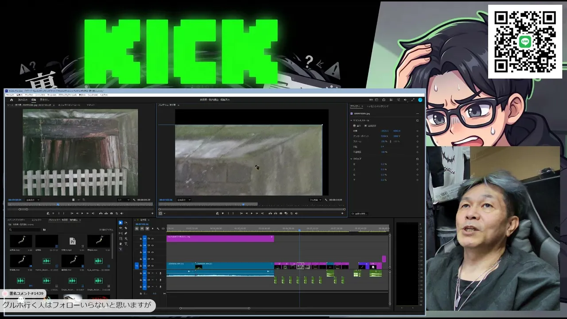This screenshot has height=319, width=567.
Task: Select the Track Select Forward tool
Action: pos(126,223)
